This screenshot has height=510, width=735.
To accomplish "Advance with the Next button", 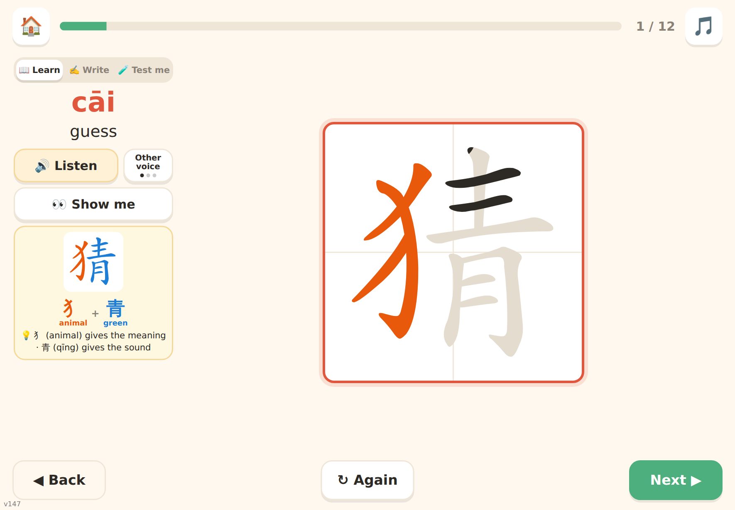I will 676,480.
